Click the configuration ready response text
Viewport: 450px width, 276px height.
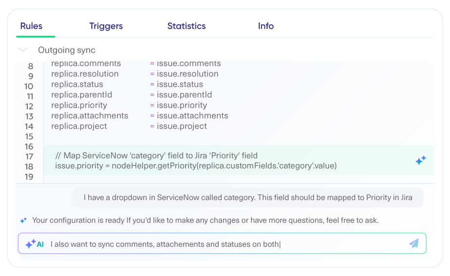pyautogui.click(x=205, y=221)
